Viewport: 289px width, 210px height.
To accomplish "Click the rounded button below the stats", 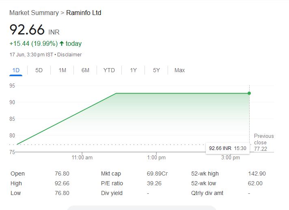I will 141,208.
